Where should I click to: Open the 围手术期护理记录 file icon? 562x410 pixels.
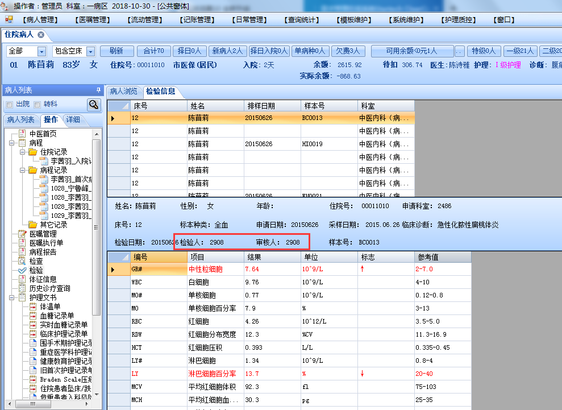click(x=33, y=342)
